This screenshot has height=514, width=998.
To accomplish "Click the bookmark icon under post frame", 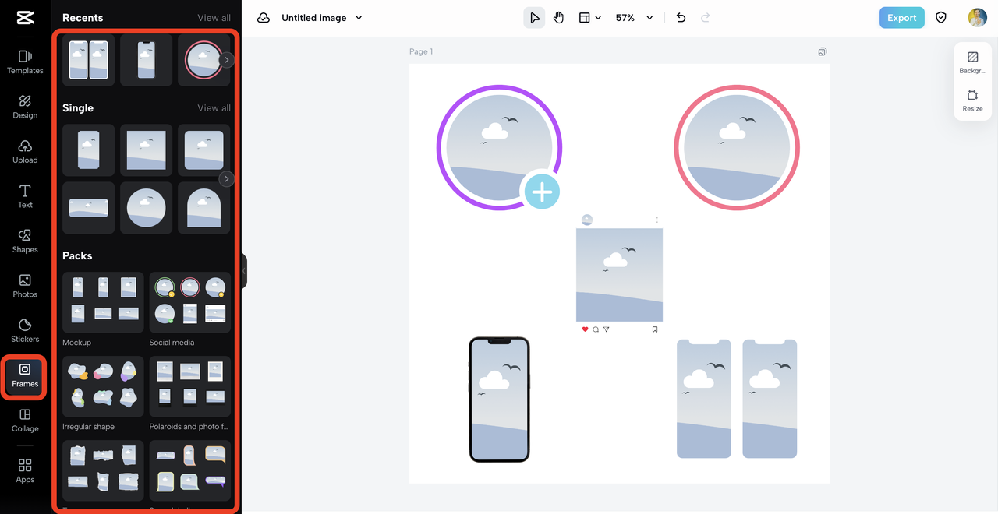I will (x=655, y=329).
